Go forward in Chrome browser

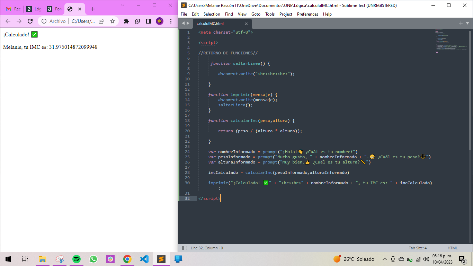[19, 21]
